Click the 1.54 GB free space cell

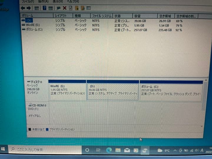164,25
